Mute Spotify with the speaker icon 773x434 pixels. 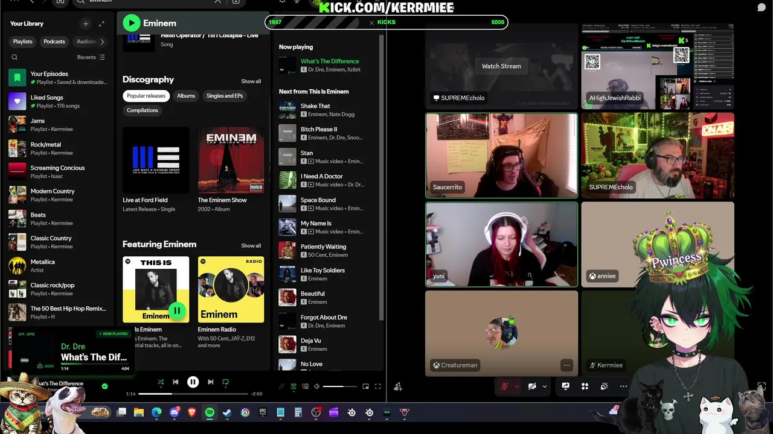(316, 386)
